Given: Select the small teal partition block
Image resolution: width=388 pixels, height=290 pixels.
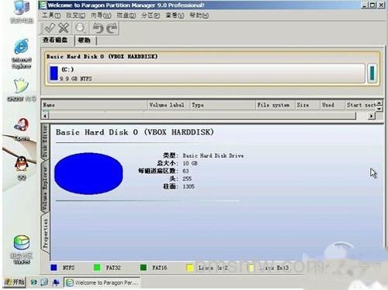Looking at the screenshot, I should coord(372,73).
